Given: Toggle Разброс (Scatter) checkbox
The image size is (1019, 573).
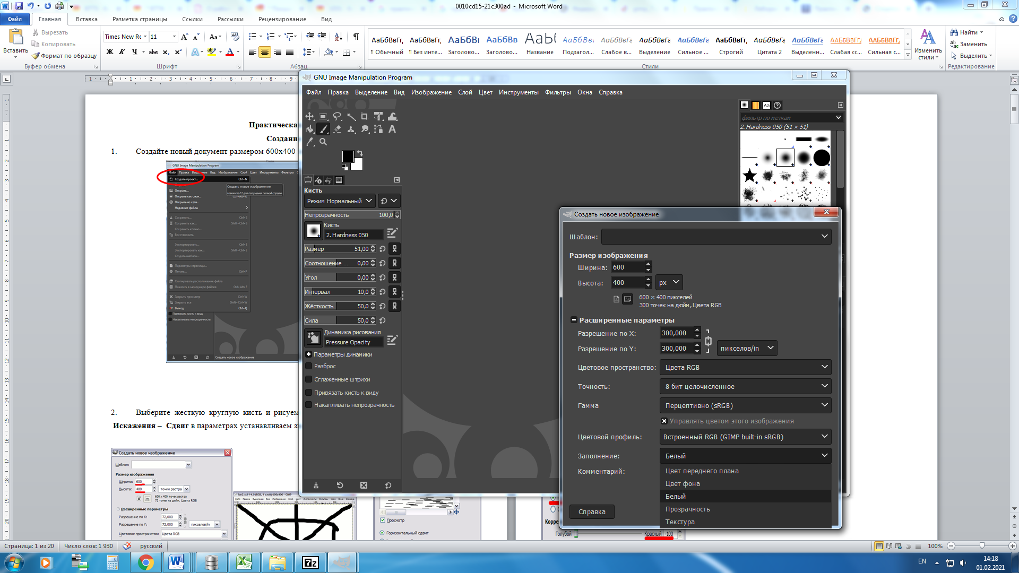Looking at the screenshot, I should pyautogui.click(x=309, y=366).
